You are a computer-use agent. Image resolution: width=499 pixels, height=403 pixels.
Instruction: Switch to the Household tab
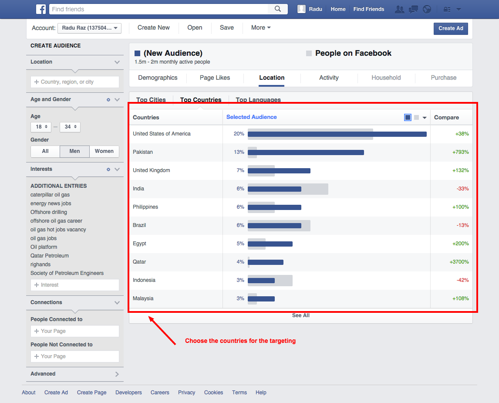[x=386, y=78]
